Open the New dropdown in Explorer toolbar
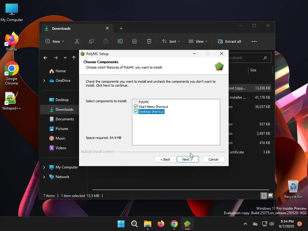The height and width of the screenshot is (231, 308). [55, 42]
